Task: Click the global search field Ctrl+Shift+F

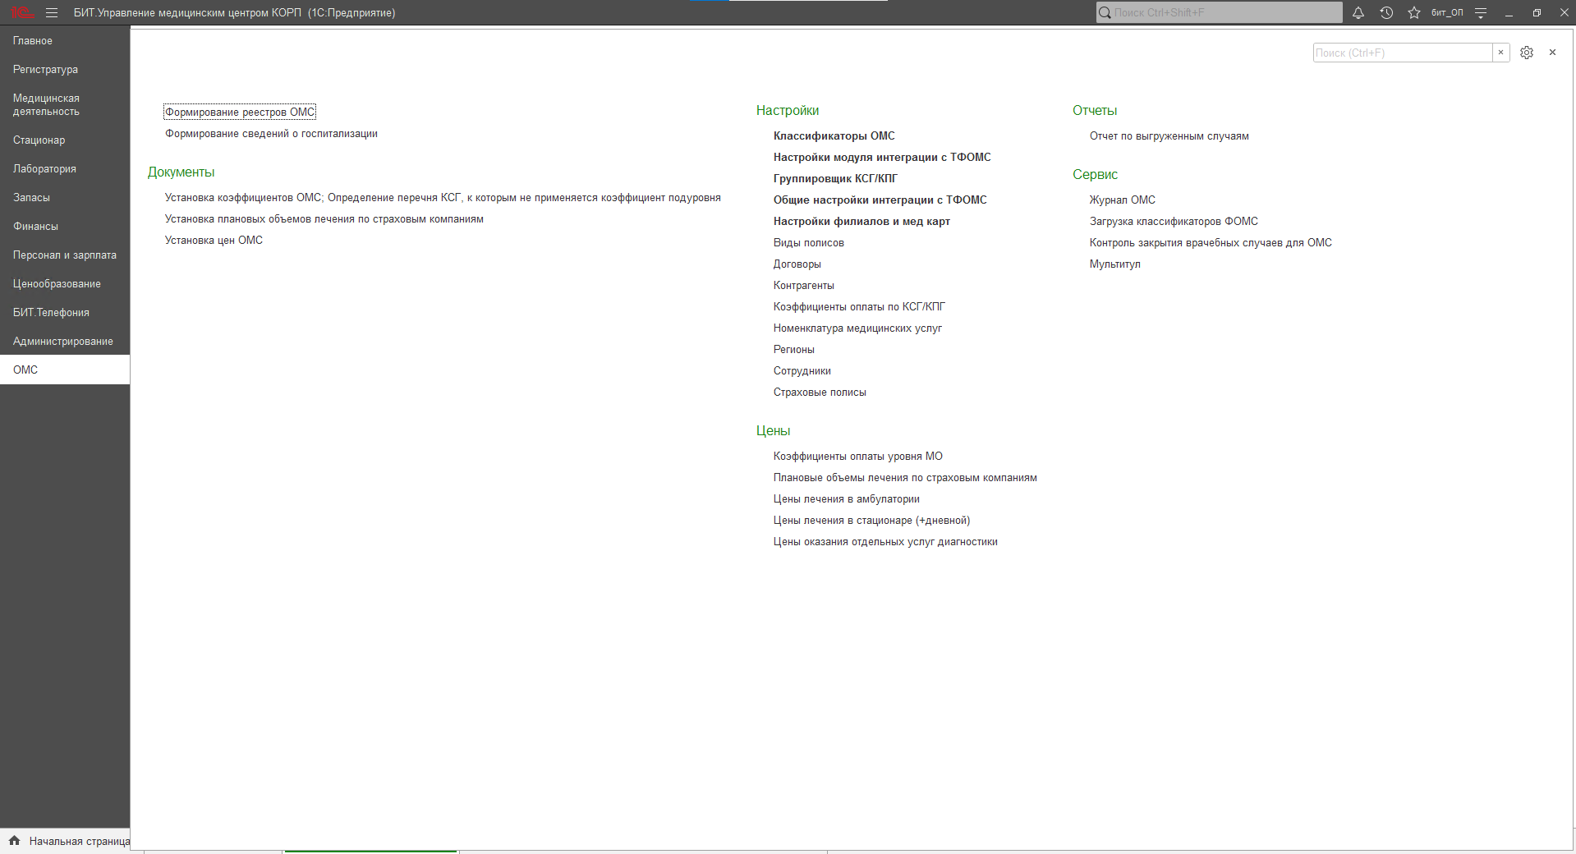Action: tap(1220, 12)
